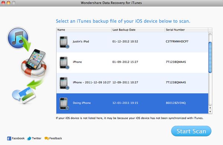The height and width of the screenshot is (145, 223).
Task: Click the iPhone backup device icon dated 01-09-2012
Action: 64,62
